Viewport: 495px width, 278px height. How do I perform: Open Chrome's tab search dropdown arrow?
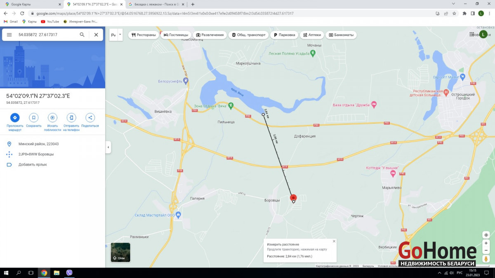click(454, 4)
